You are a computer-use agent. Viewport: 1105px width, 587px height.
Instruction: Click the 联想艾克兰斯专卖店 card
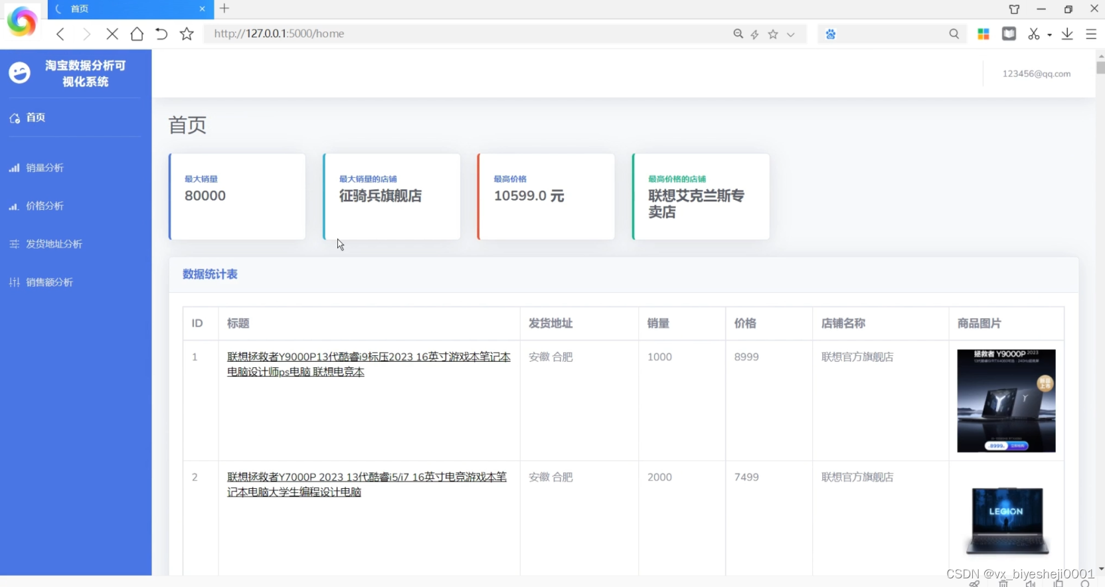point(701,197)
